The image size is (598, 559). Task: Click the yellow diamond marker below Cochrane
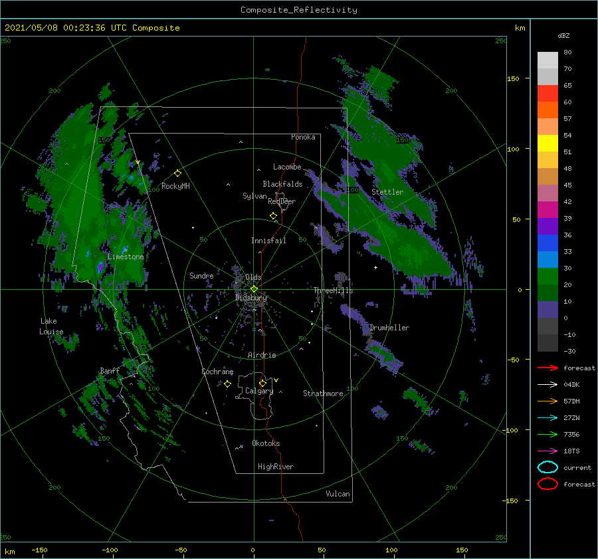click(x=227, y=384)
